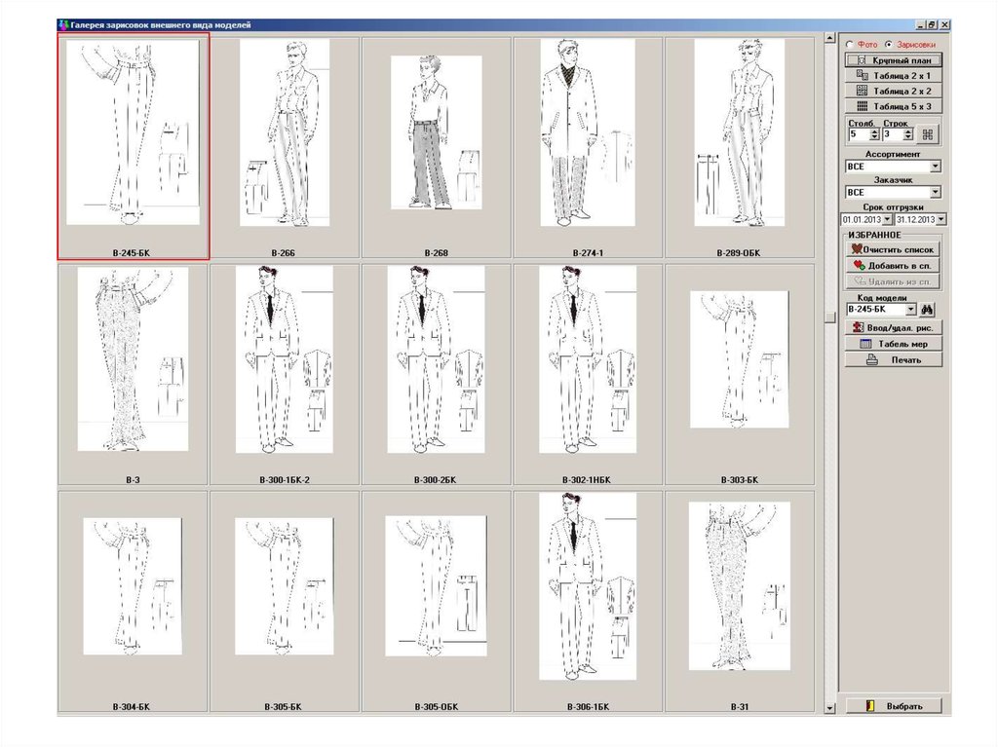Open Табель мер table
This screenshot has width=998, height=747.
(894, 344)
